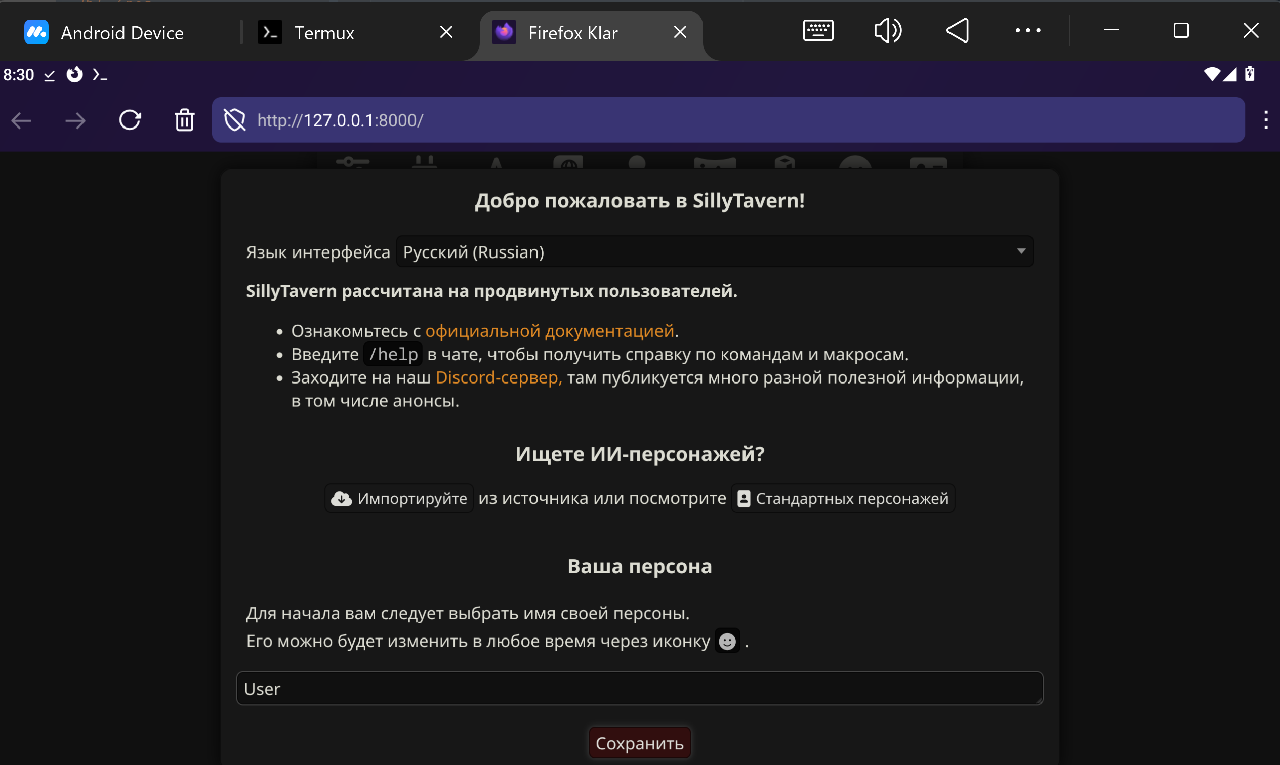The image size is (1280, 765).
Task: Close the Termux tab
Action: pos(446,32)
